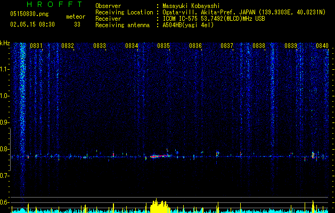Image resolution: width=335 pixels, height=213 pixels.
Task: Click the 0.8 frequency axis label
Action: 4,149
